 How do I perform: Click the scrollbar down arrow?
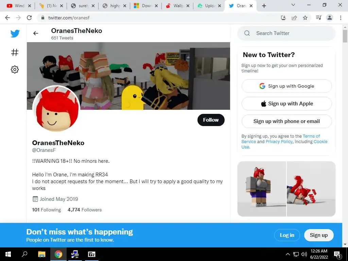point(345,245)
